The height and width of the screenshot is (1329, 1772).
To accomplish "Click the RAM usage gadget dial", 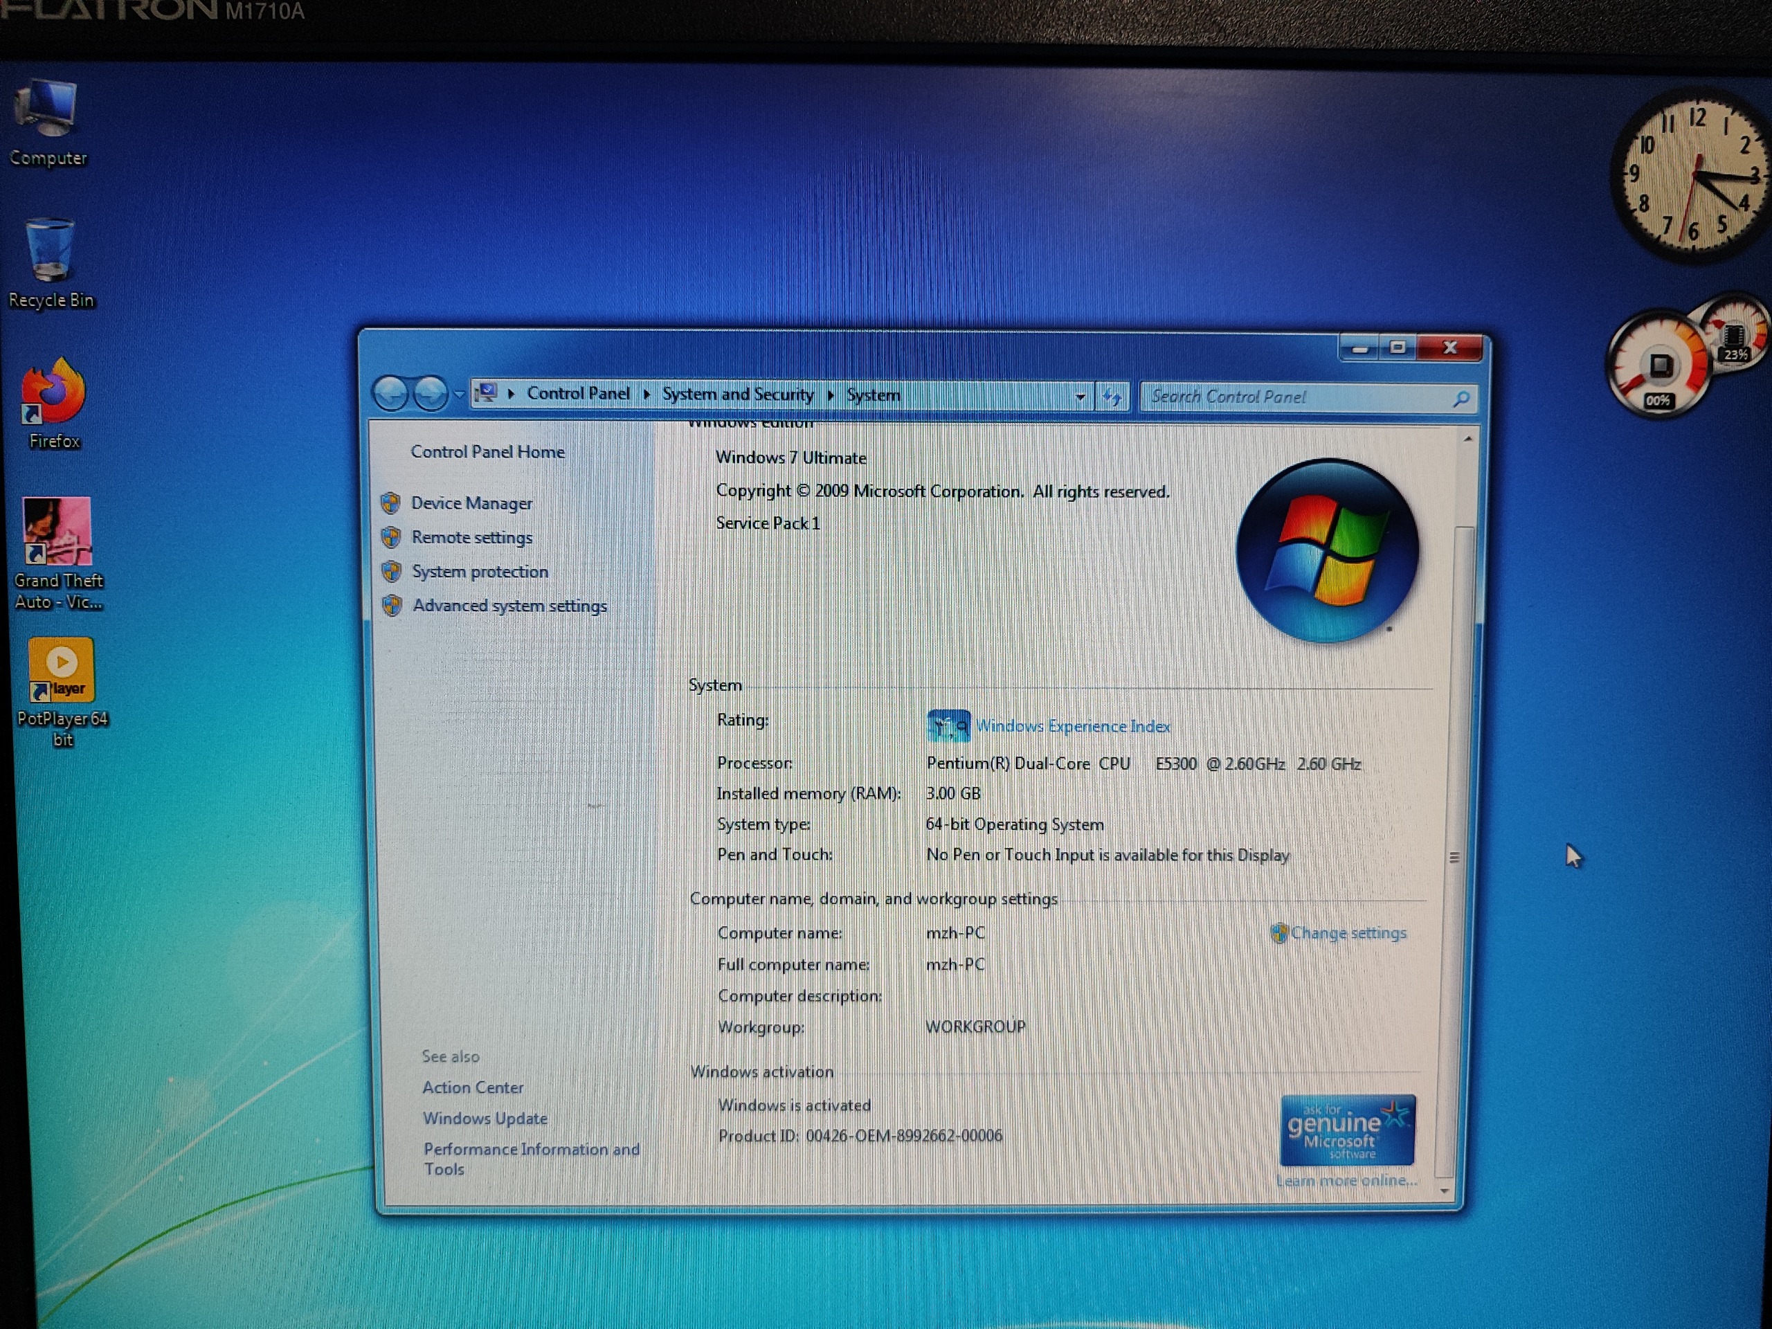I will [1735, 332].
